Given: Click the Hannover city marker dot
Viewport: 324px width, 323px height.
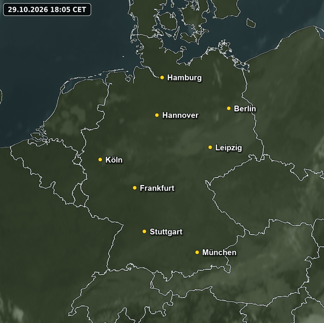Looking at the screenshot, I should pos(157,115).
